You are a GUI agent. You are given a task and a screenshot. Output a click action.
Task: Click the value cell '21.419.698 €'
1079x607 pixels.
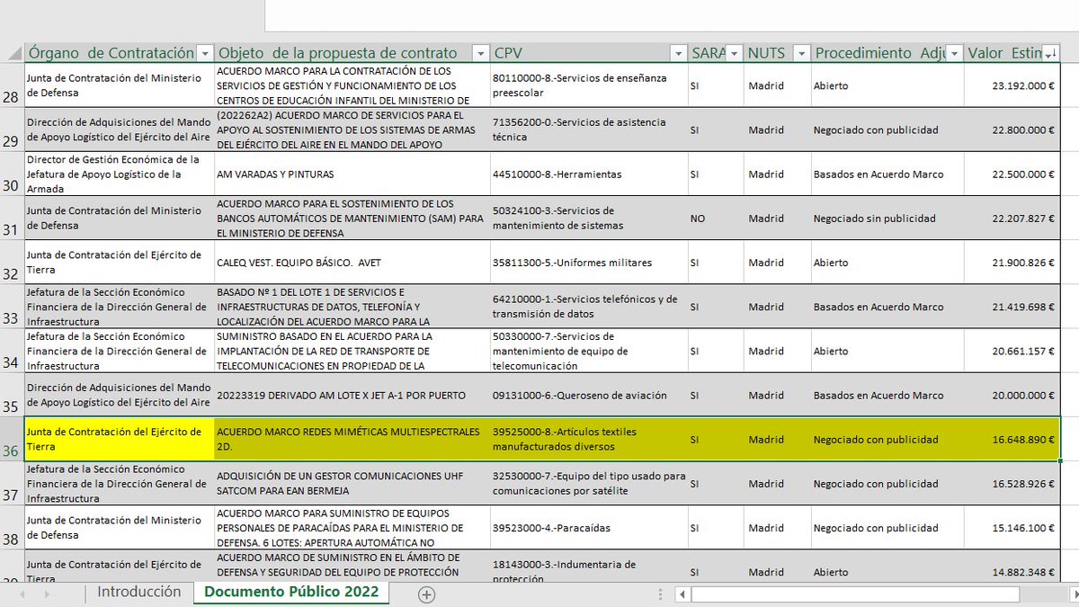[1012, 306]
